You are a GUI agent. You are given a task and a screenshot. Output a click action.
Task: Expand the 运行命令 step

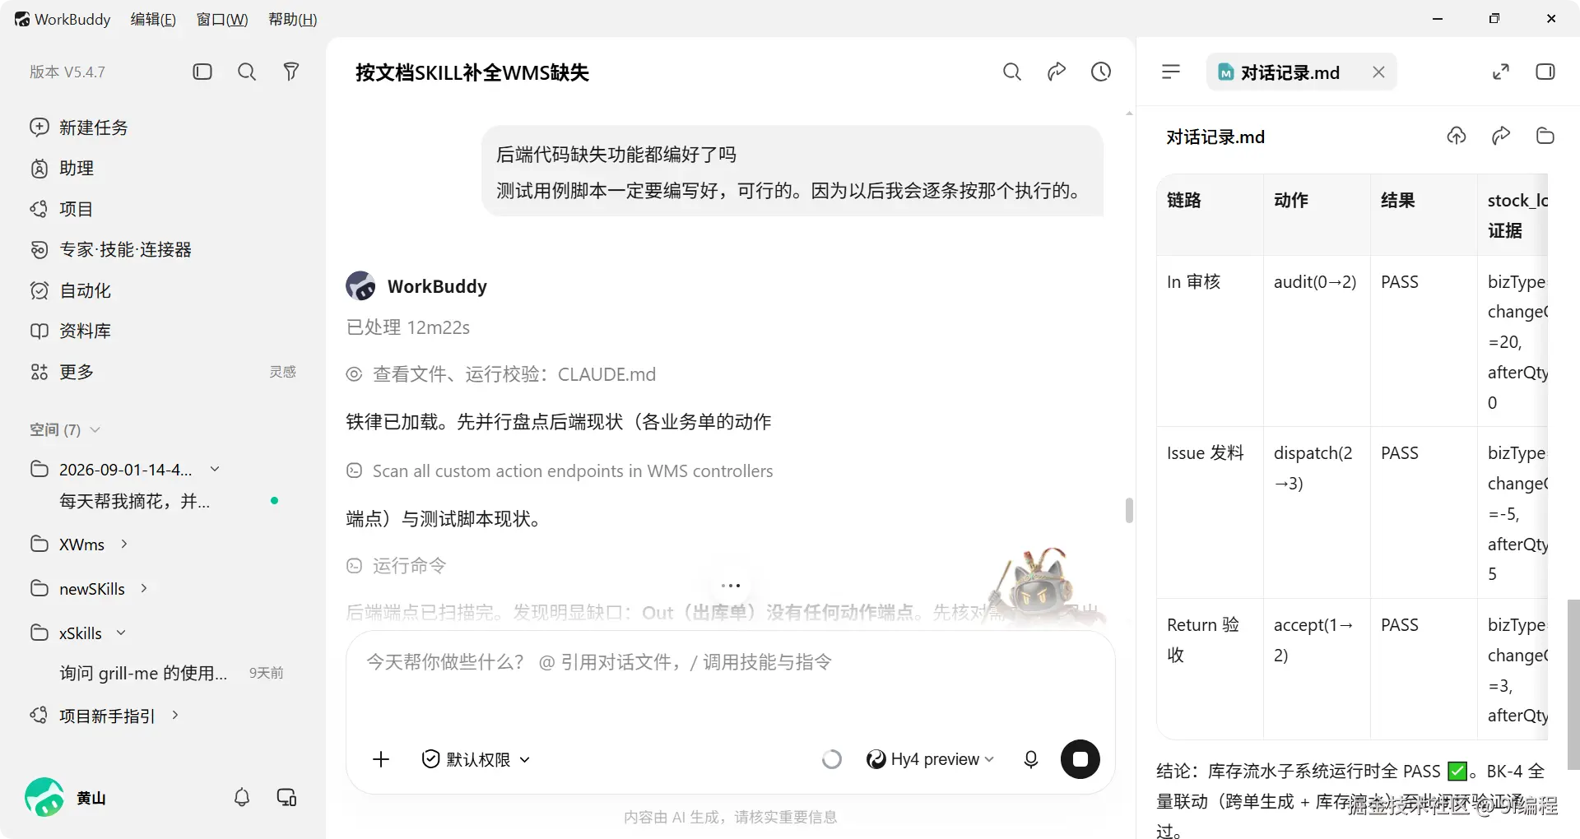[x=397, y=566]
